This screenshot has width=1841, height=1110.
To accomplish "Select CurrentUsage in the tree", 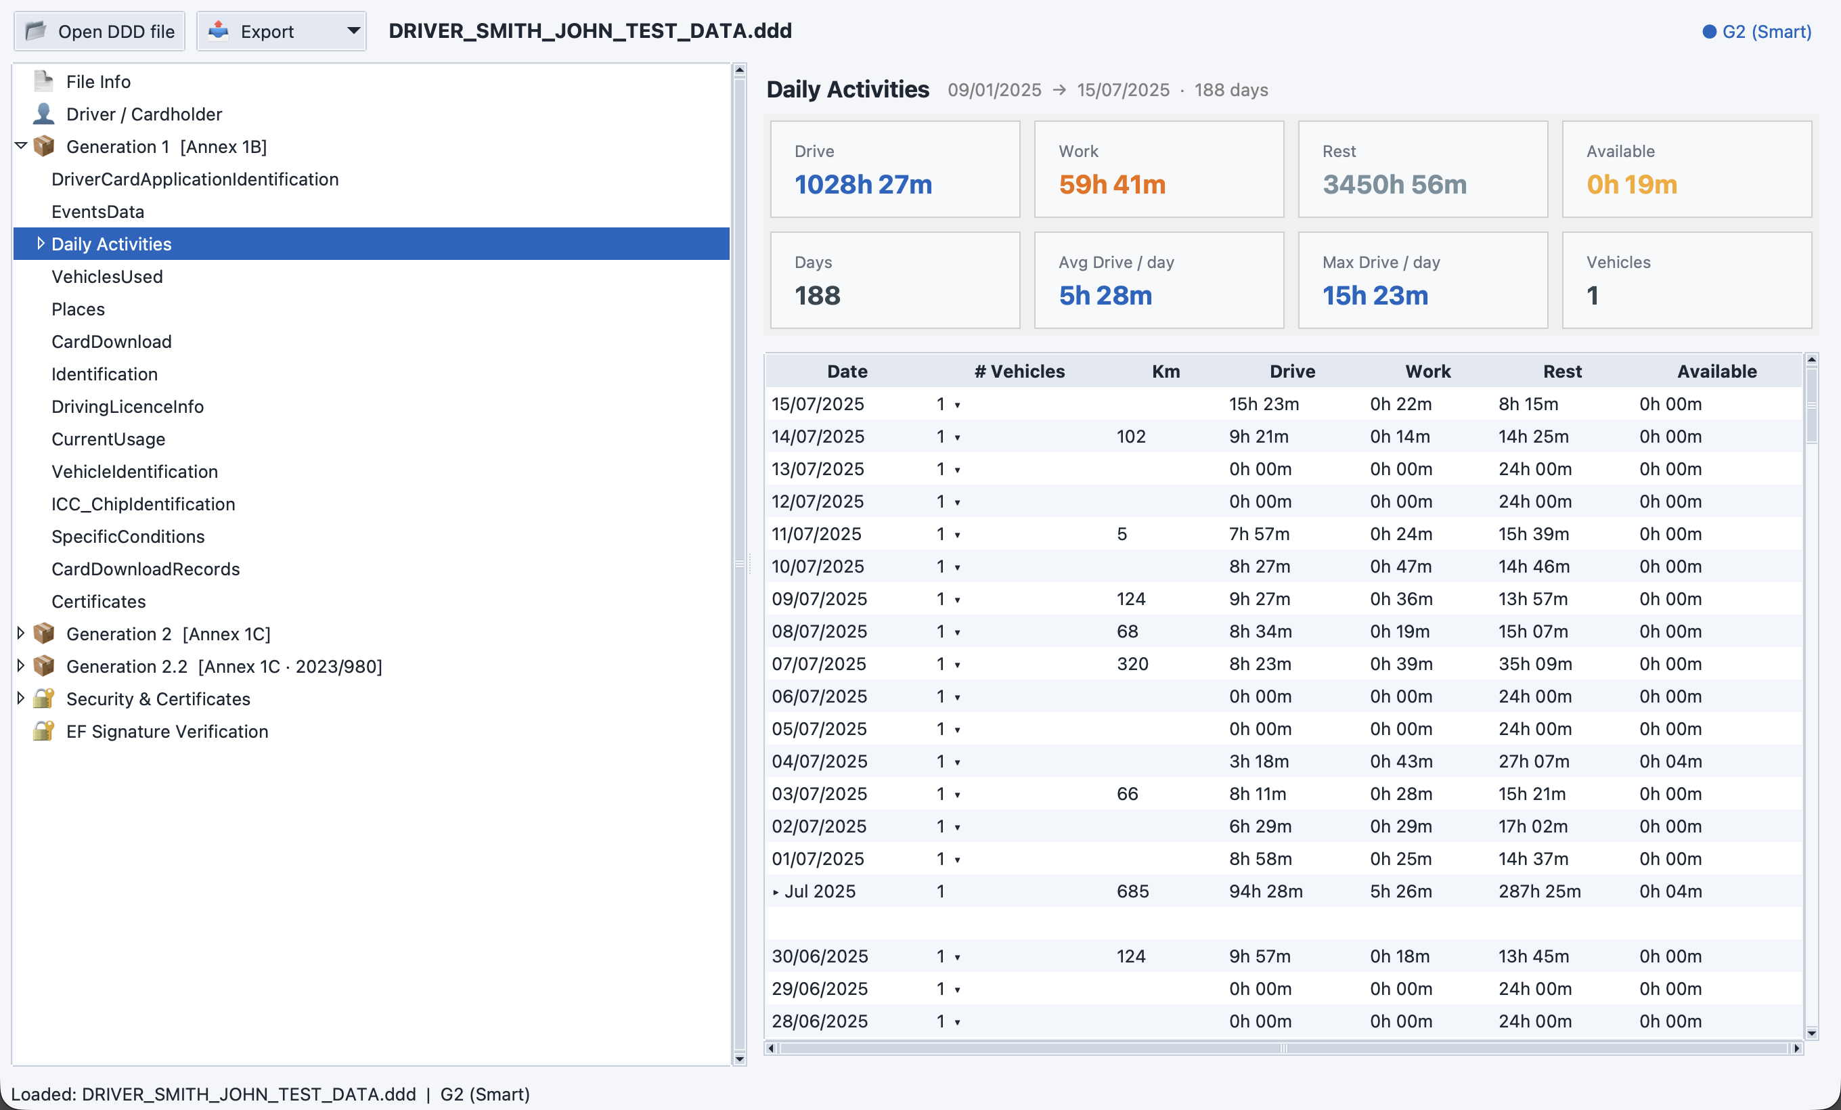I will tap(108, 439).
